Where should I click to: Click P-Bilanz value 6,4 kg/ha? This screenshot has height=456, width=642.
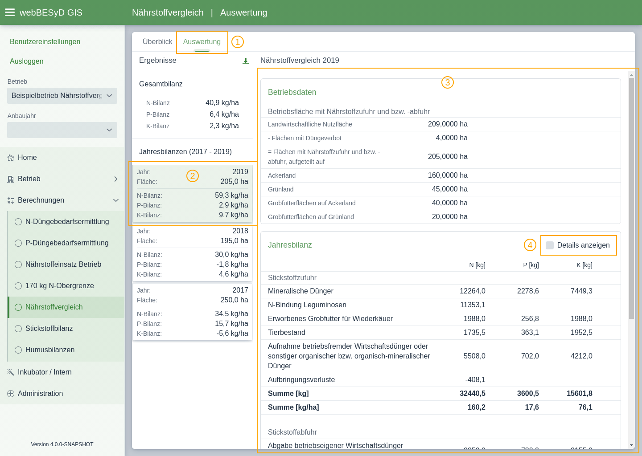pyautogui.click(x=224, y=114)
